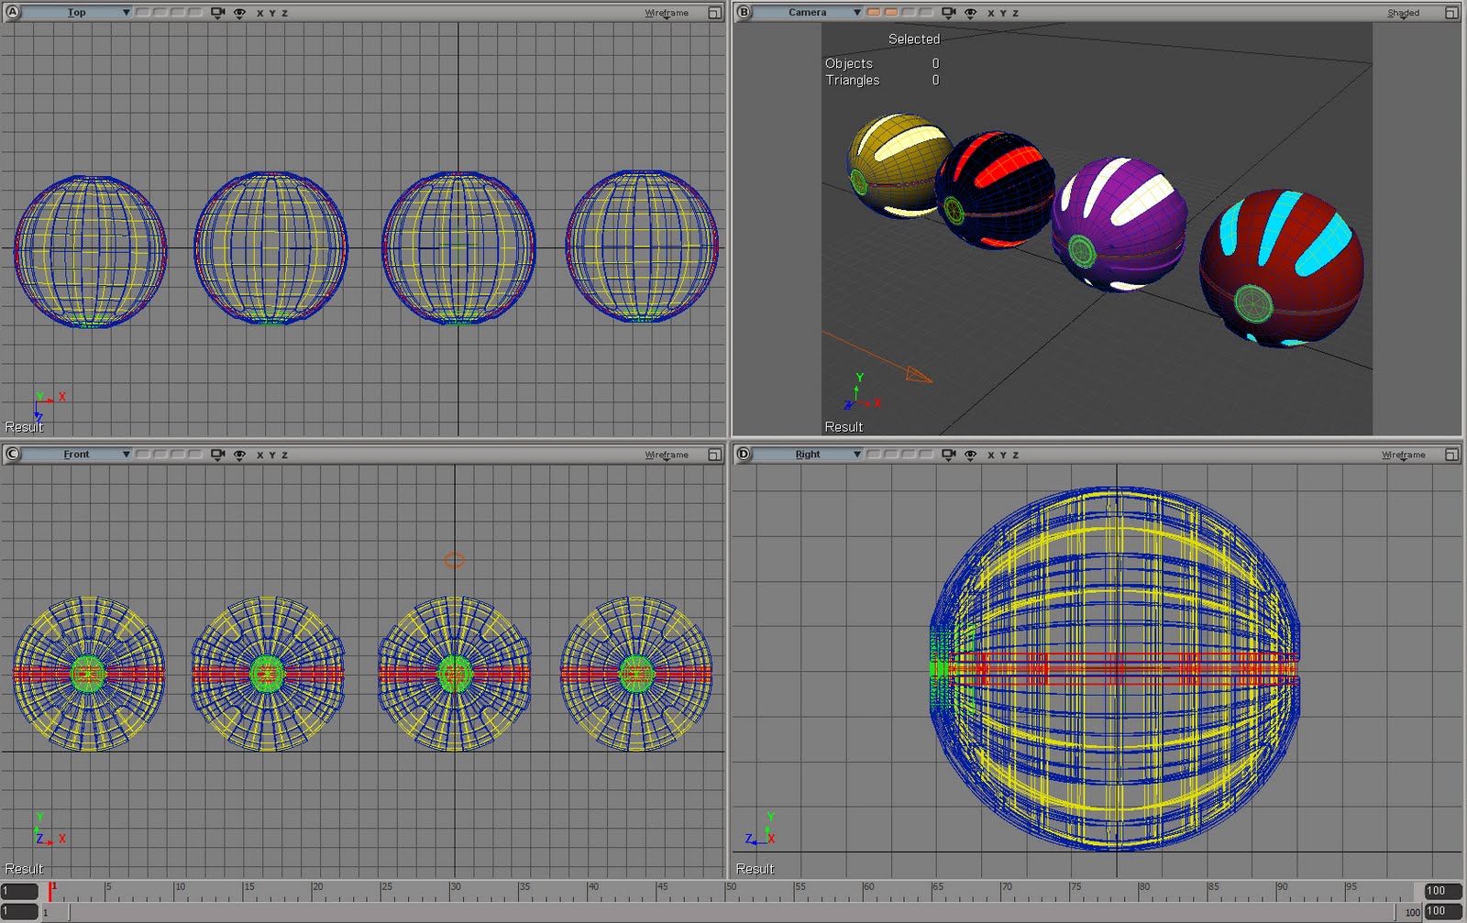Screen dimensions: 1467x923
Task: Toggle the Y axis button in Front viewport
Action: tap(272, 455)
